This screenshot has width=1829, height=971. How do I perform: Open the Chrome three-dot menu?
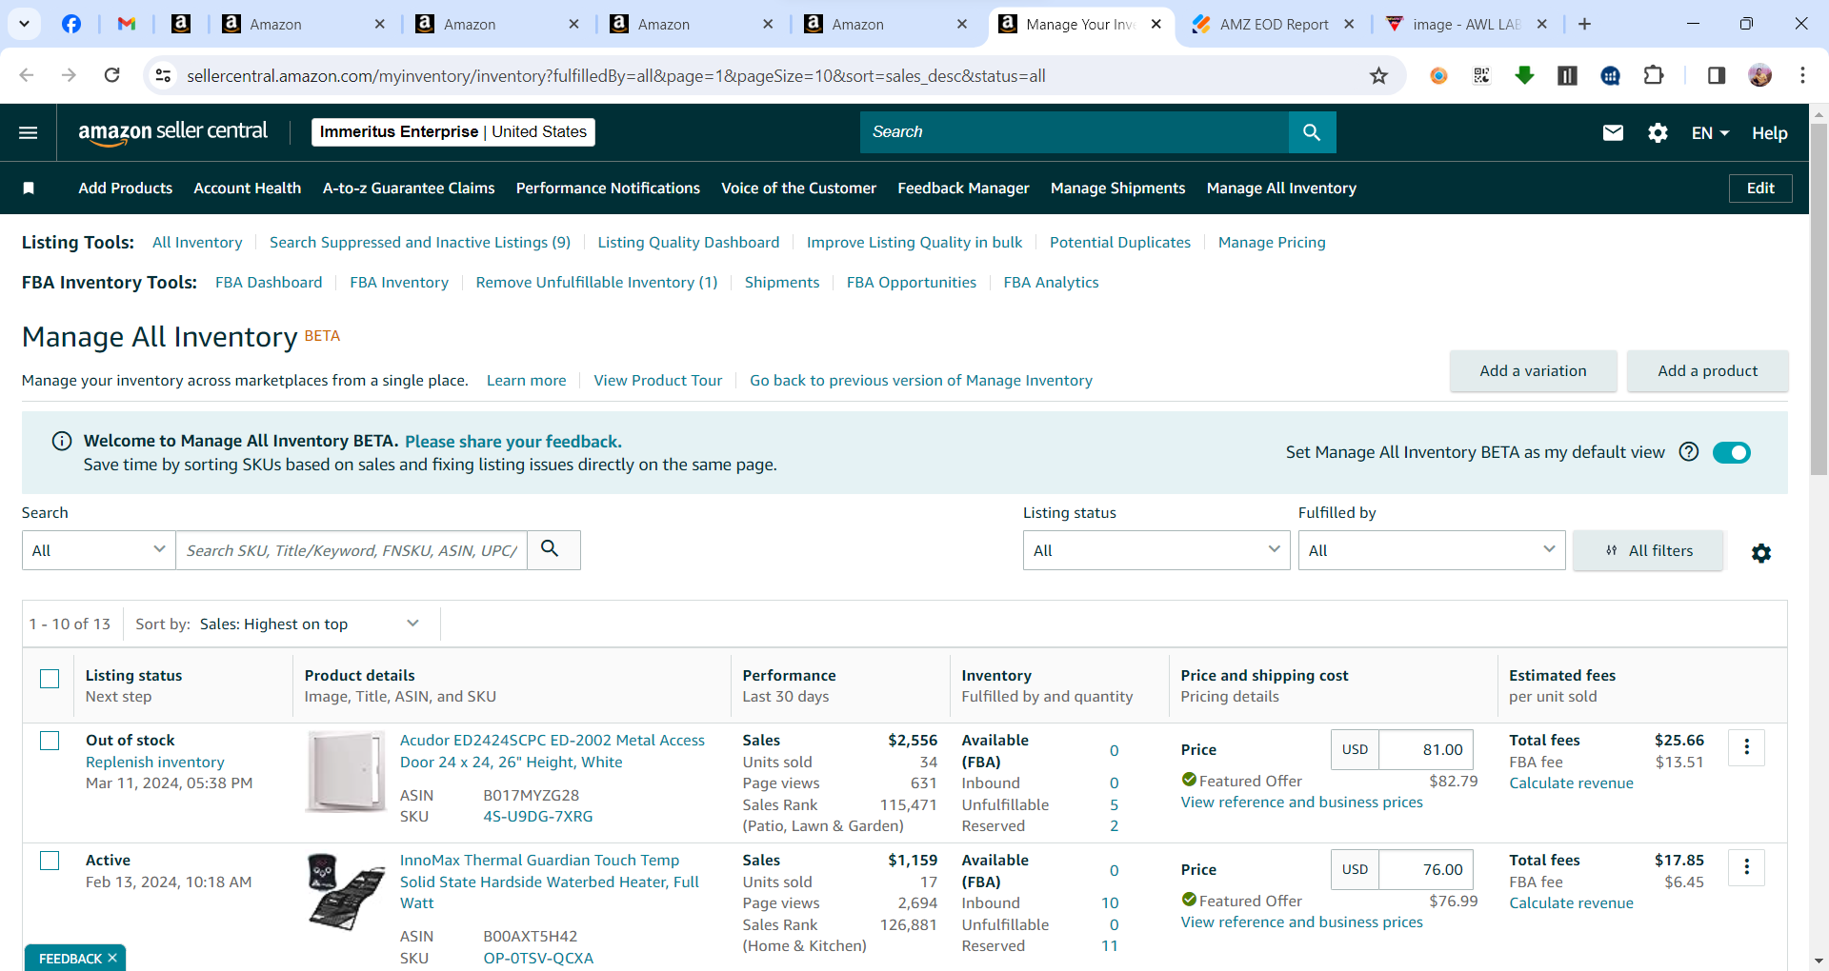coord(1802,75)
